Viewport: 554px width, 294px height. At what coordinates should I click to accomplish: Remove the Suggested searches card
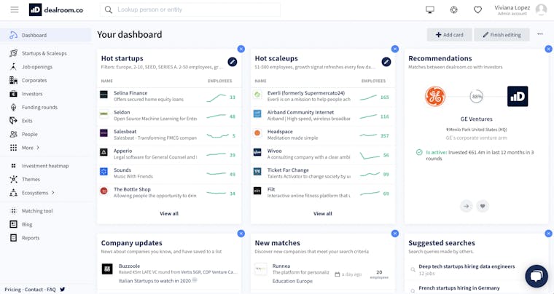tap(549, 234)
